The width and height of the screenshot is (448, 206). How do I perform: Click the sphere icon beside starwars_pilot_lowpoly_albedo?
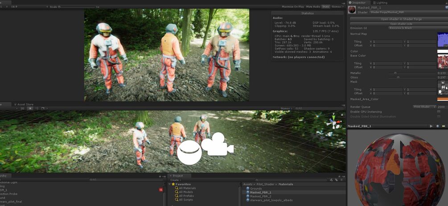coord(247,200)
